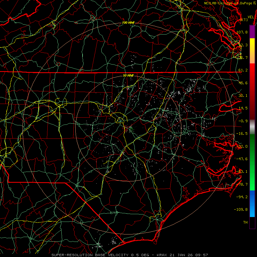Click the red-green echo cluster at radar center
Screen dimensions: 257x257
tap(128, 128)
